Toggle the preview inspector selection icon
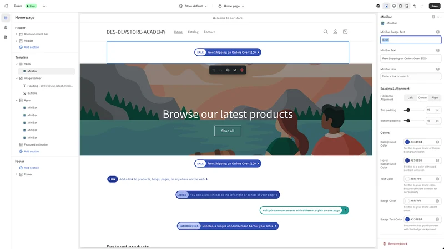Screen dimensions: 444x249 [x=386, y=6]
